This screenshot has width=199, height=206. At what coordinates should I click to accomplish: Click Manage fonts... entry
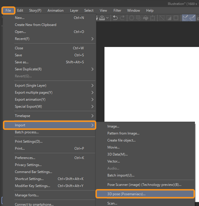pyautogui.click(x=49, y=195)
